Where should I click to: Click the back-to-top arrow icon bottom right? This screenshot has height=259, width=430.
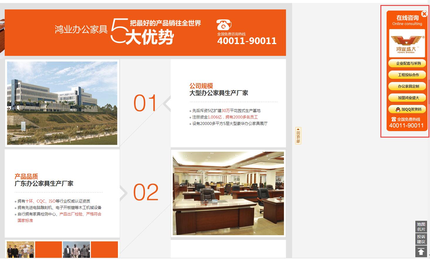tap(421, 251)
